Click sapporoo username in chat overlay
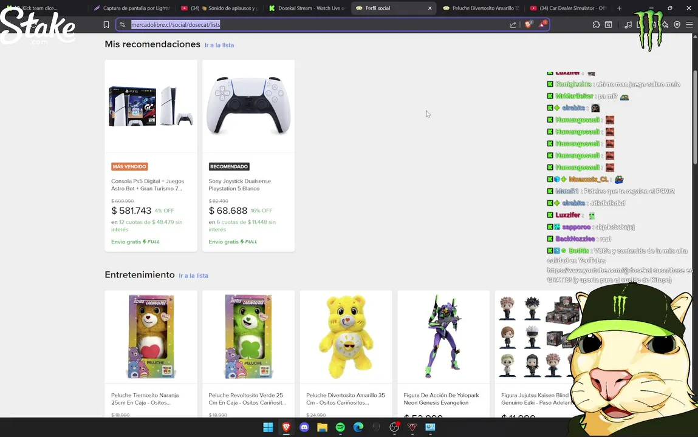Screen dimensions: 698x437 click(576, 227)
